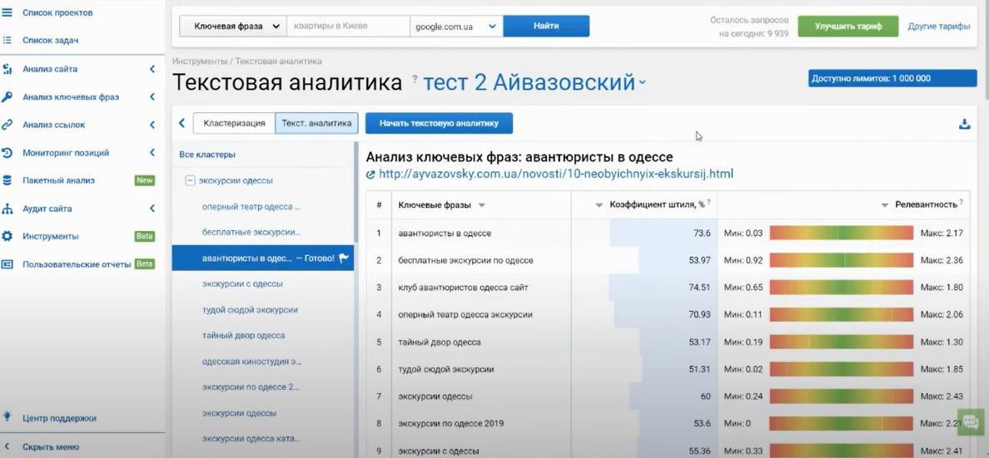Screen dimensions: 989x458
Task: Open the тест 2 Айвазовский project dropdown
Action: [534, 82]
